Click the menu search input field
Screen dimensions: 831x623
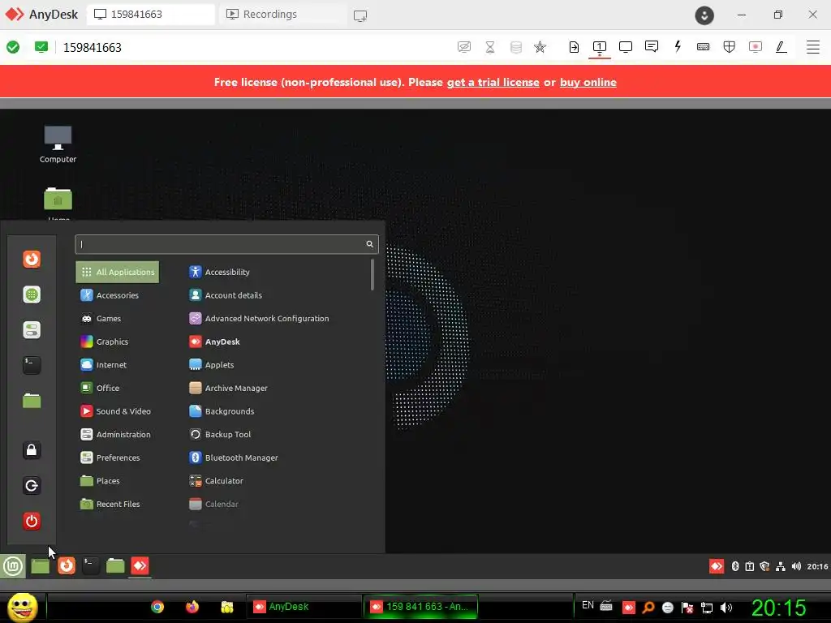point(227,244)
